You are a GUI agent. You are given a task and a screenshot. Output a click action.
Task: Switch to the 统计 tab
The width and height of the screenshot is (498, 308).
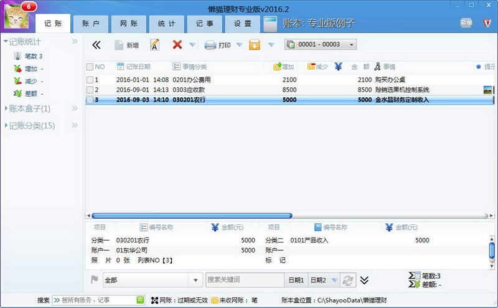click(167, 24)
